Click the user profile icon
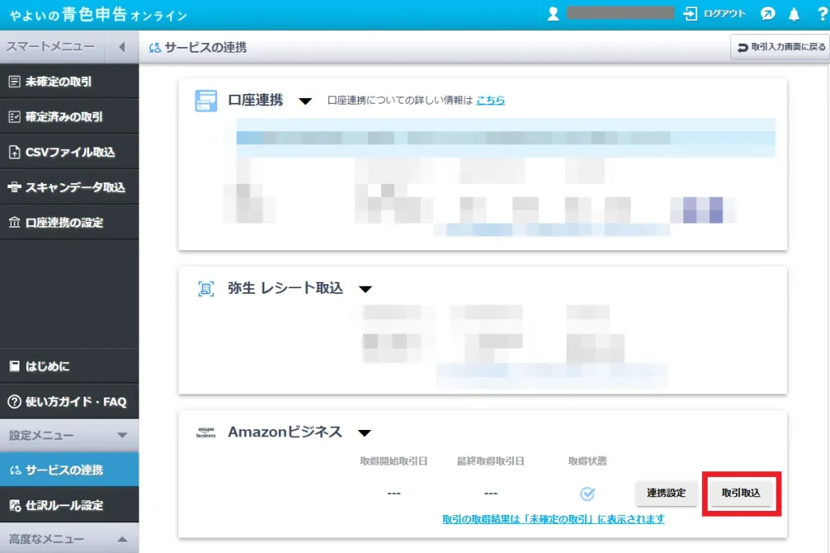 tap(553, 14)
